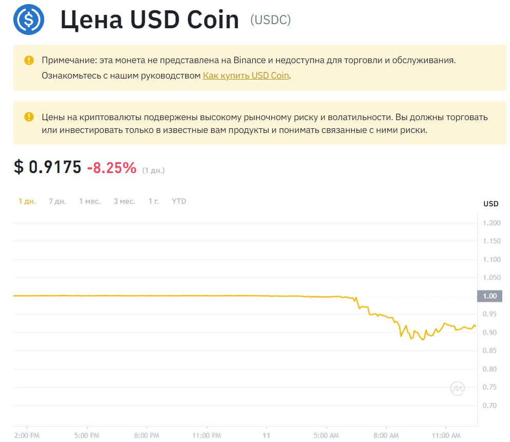Click the gray 1.00 price marker

[490, 296]
